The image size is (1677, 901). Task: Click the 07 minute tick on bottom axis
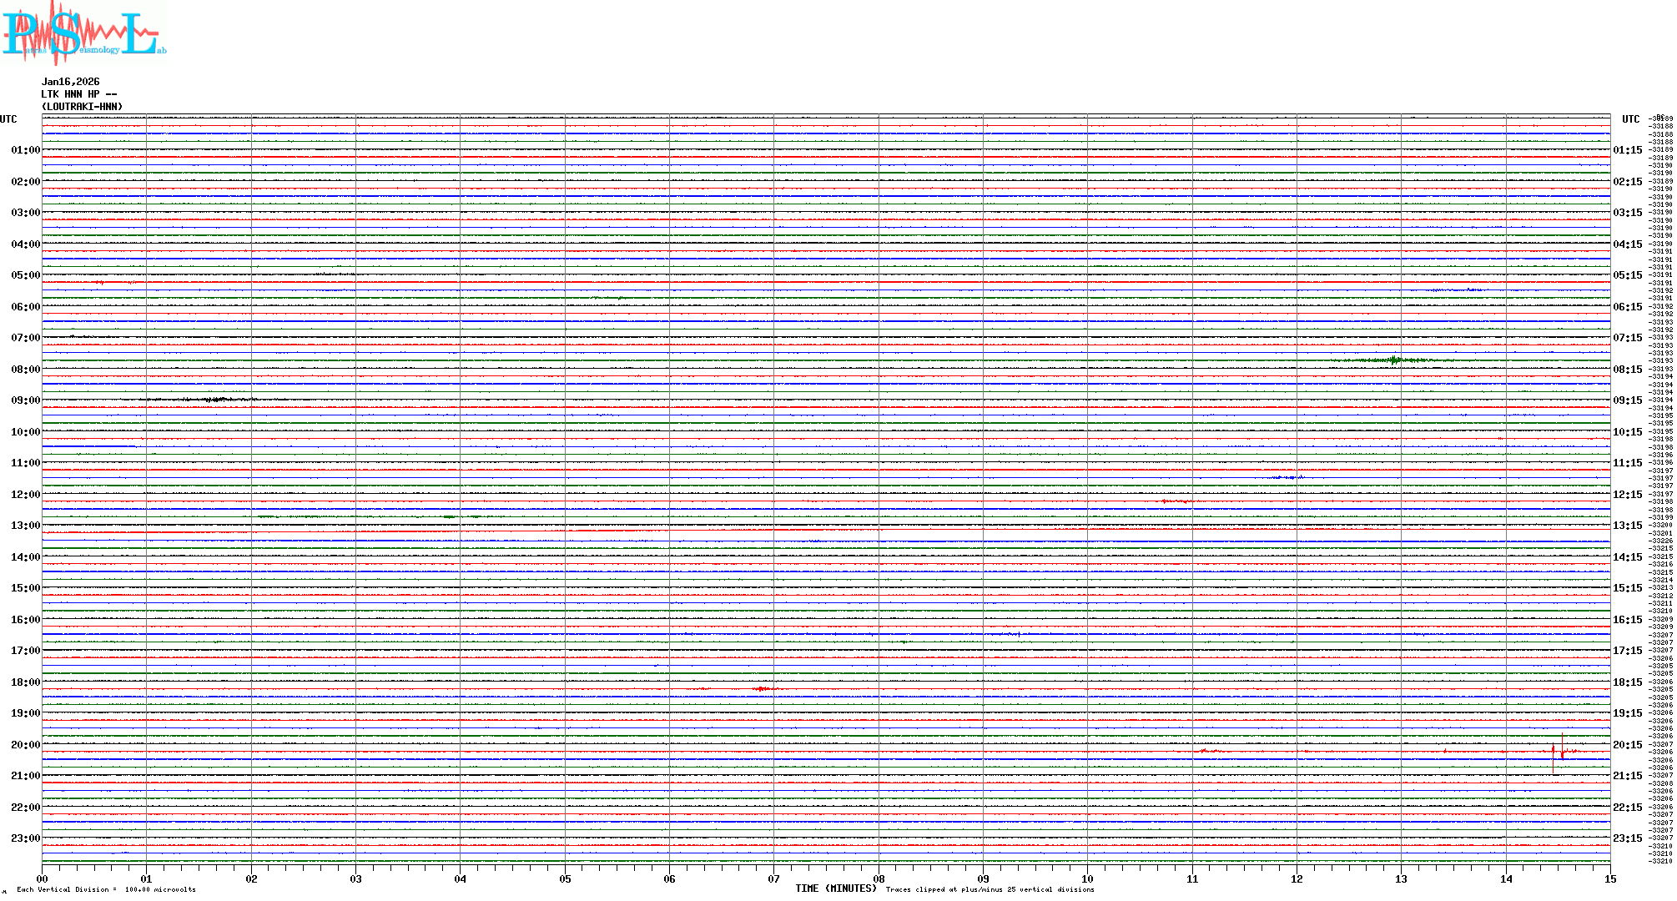tap(773, 878)
